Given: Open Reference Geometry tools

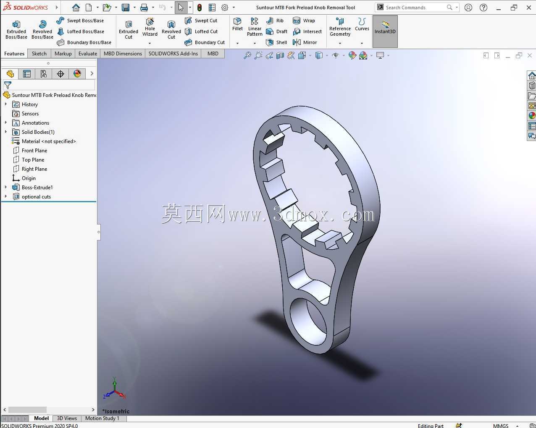Looking at the screenshot, I should click(x=340, y=27).
